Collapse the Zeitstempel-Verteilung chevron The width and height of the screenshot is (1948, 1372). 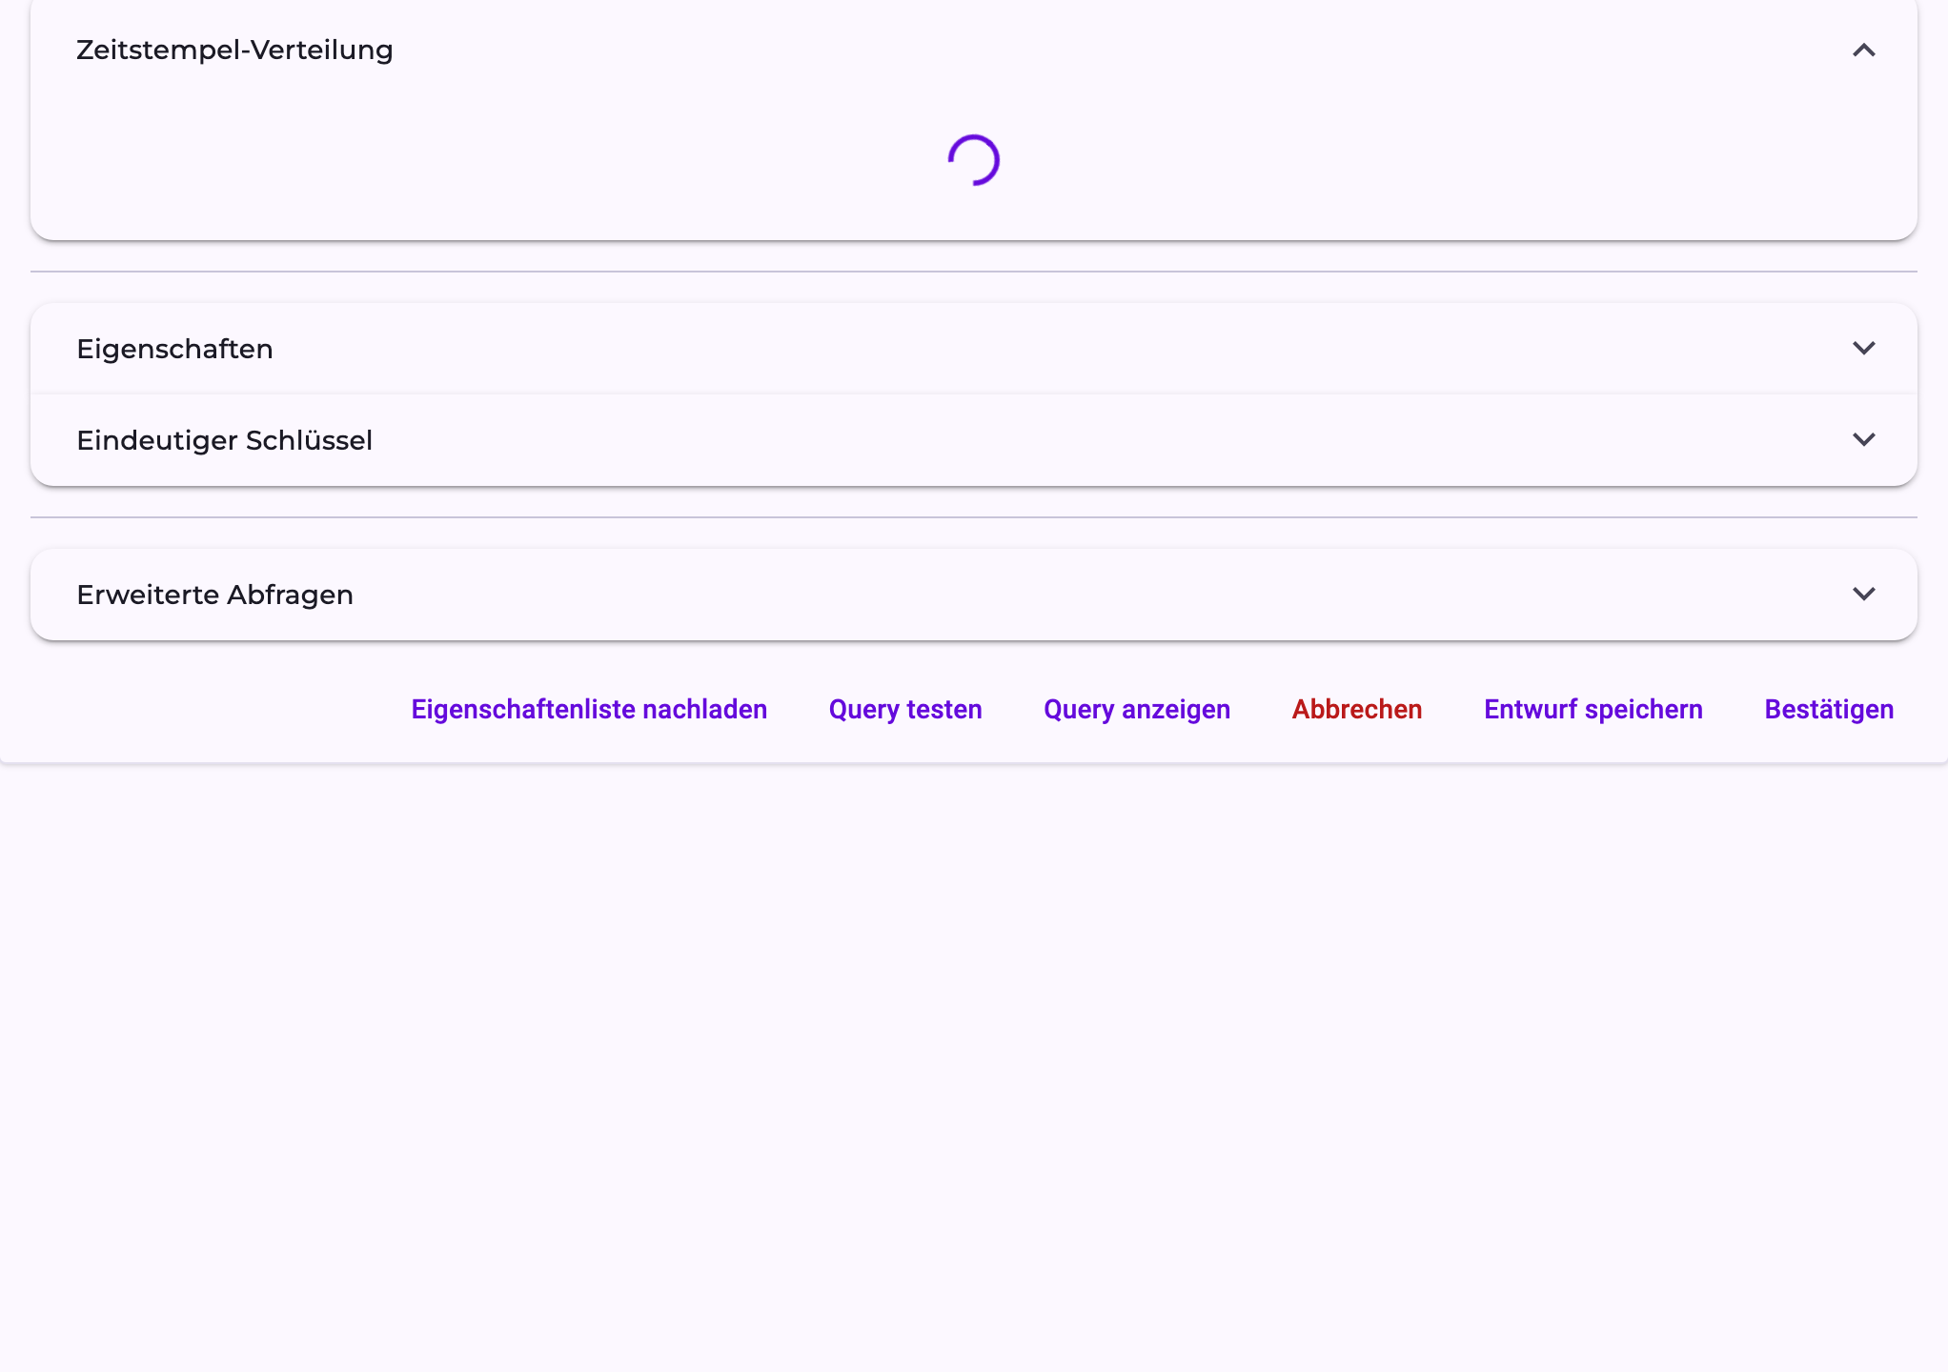pos(1863,50)
